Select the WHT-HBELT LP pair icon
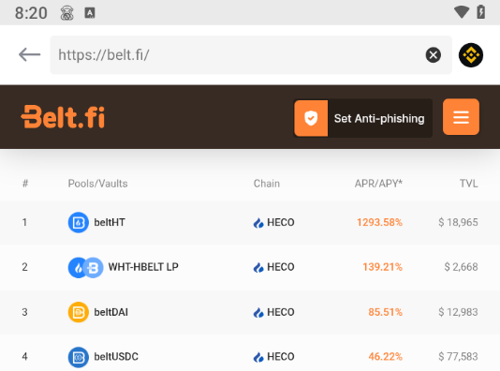 coord(85,267)
